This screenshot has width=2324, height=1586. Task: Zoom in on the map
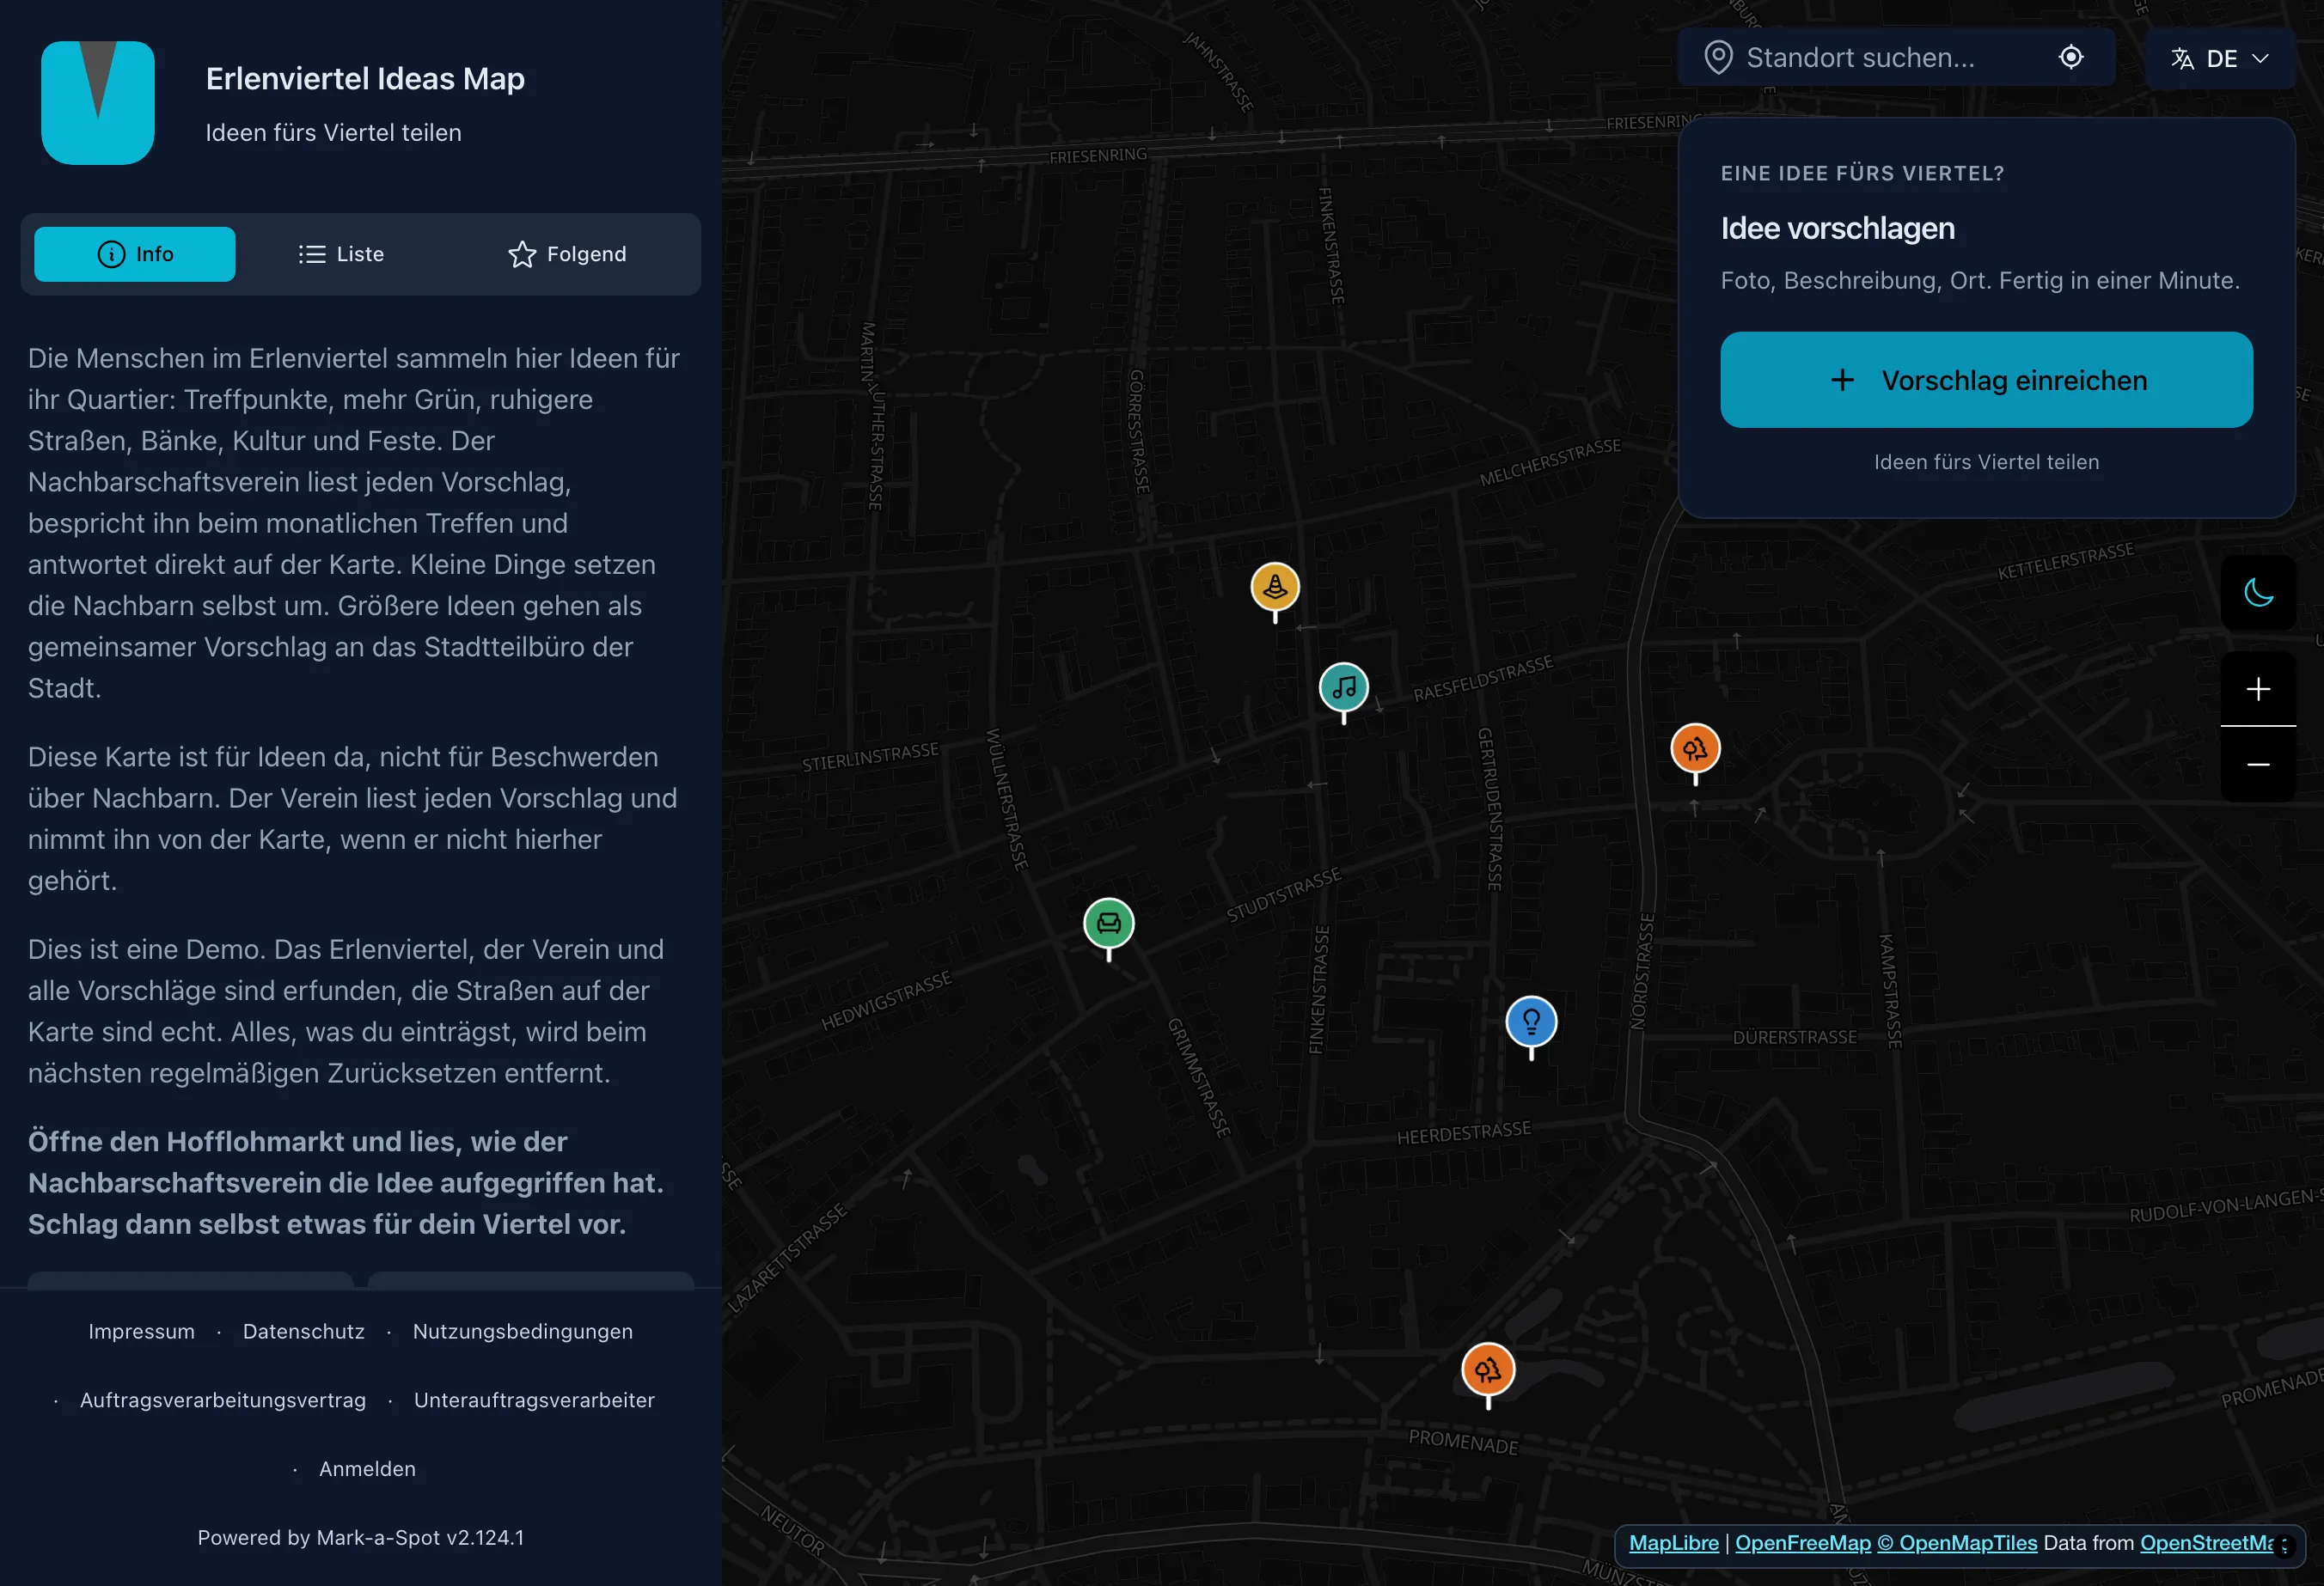pos(2258,688)
